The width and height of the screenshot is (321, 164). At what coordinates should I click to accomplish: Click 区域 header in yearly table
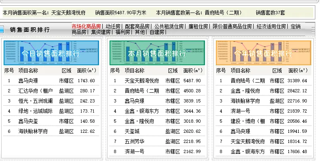click(x=277, y=71)
